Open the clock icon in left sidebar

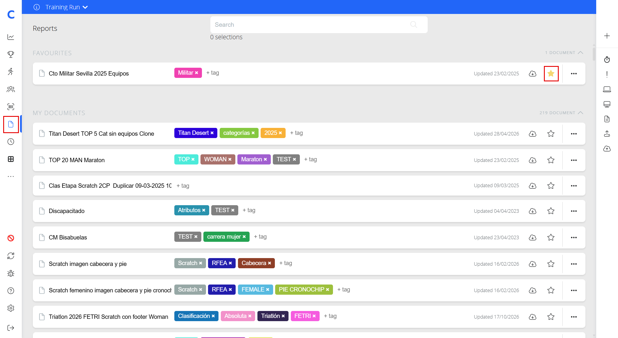click(x=11, y=142)
